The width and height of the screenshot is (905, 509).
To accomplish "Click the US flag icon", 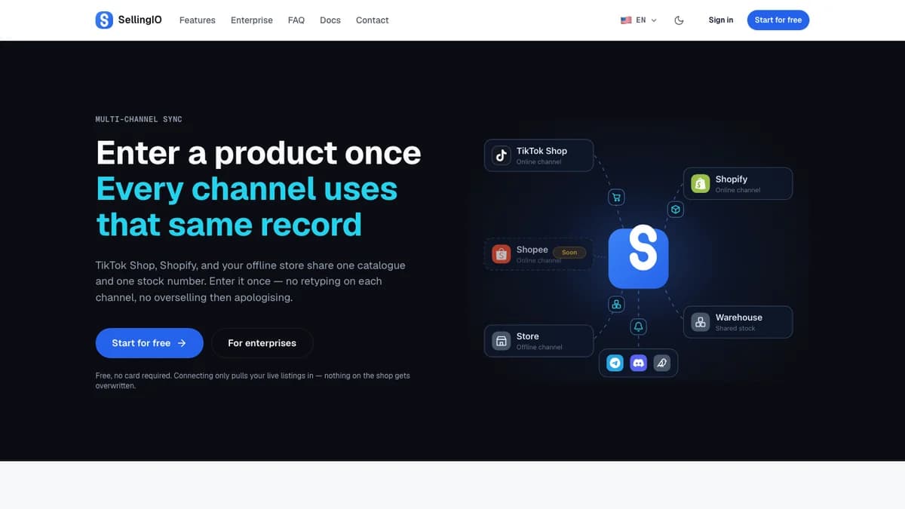I will click(x=626, y=20).
